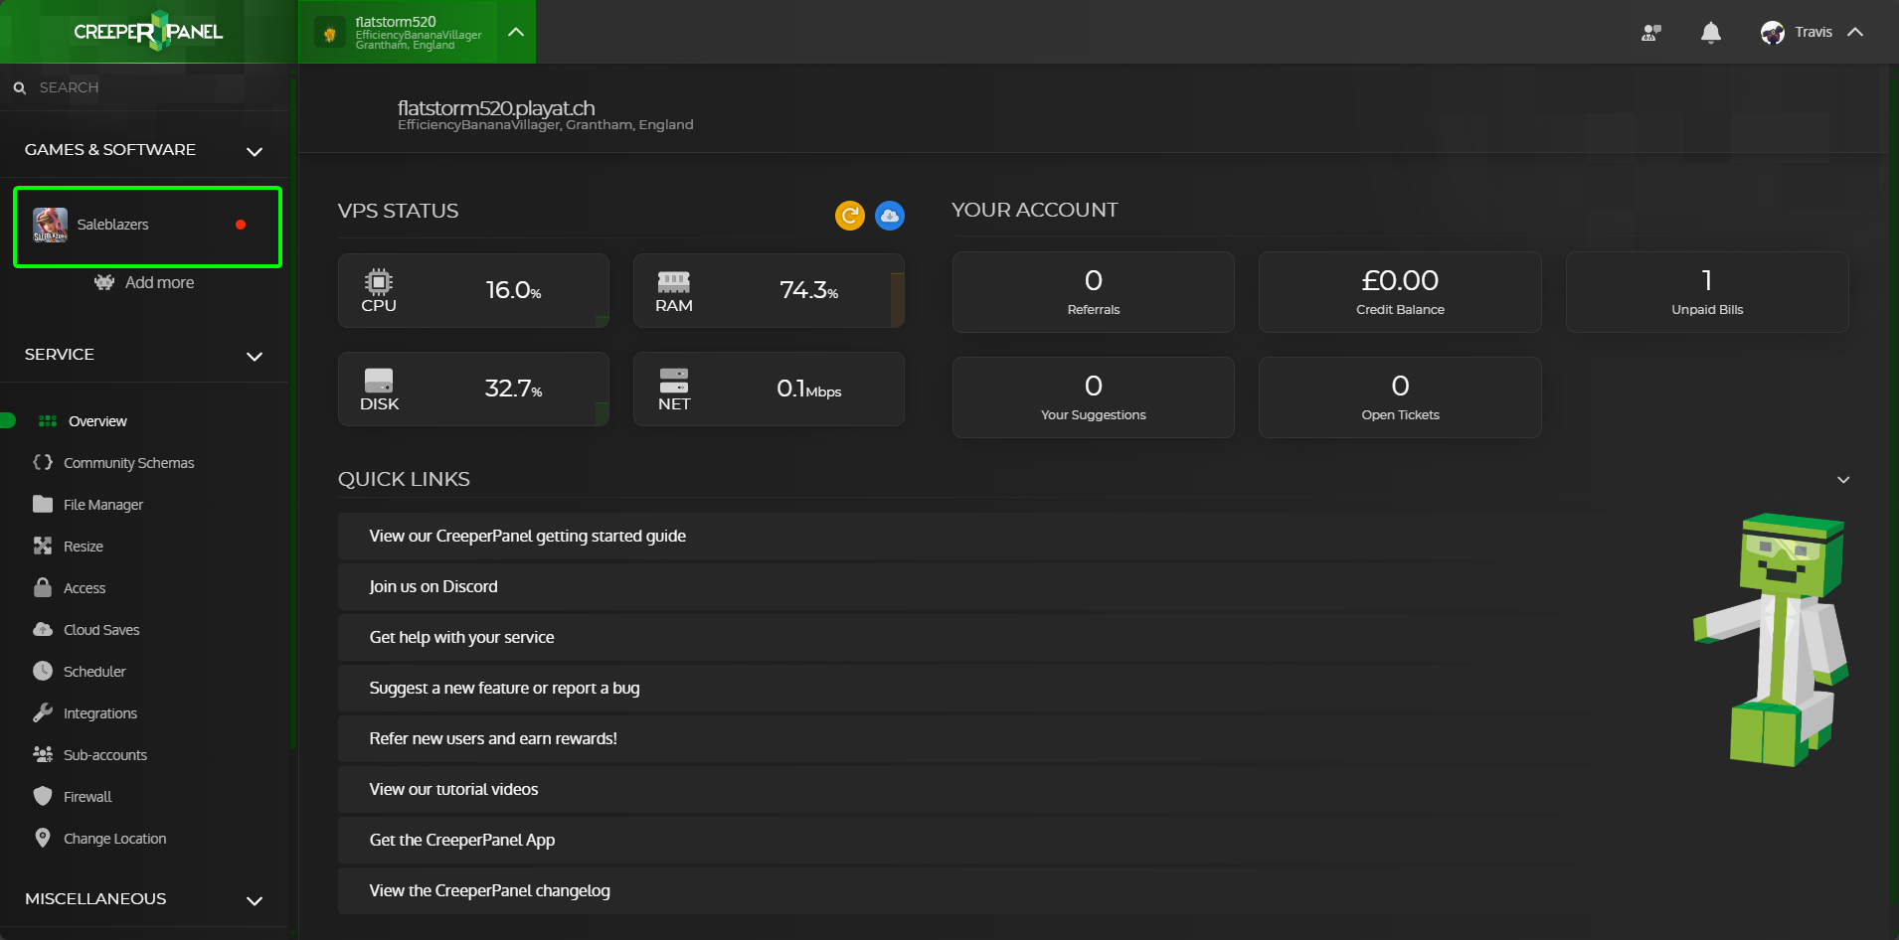Click the 0.1Mbps network value
This screenshot has height=940, width=1899.
click(x=809, y=389)
